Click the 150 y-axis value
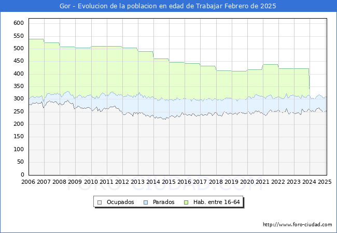337x233 pixels. [x=19, y=137]
